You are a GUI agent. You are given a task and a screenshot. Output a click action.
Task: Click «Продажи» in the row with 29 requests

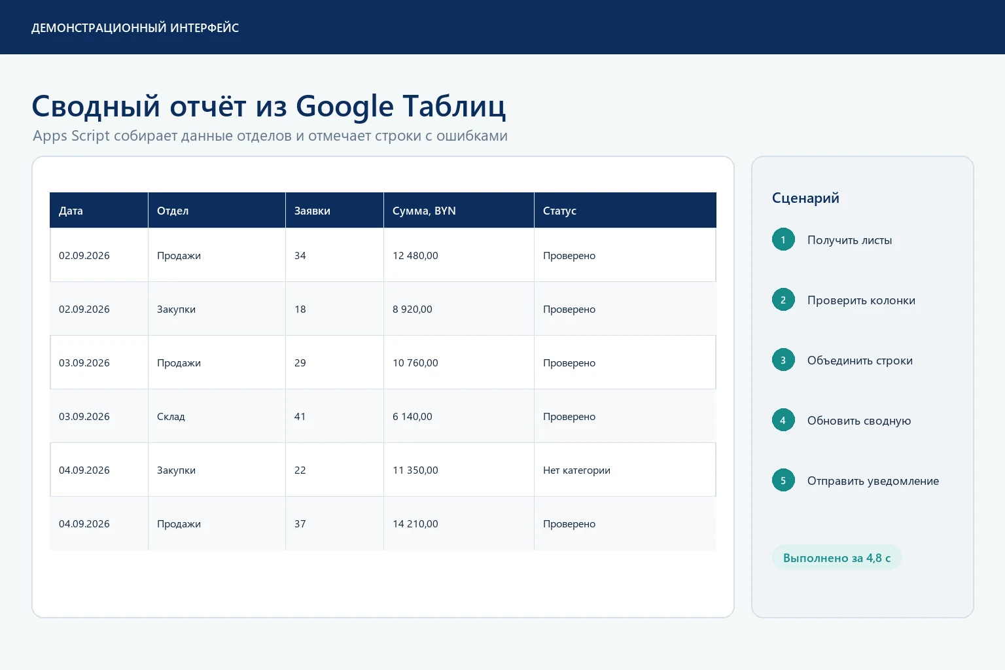tap(179, 362)
